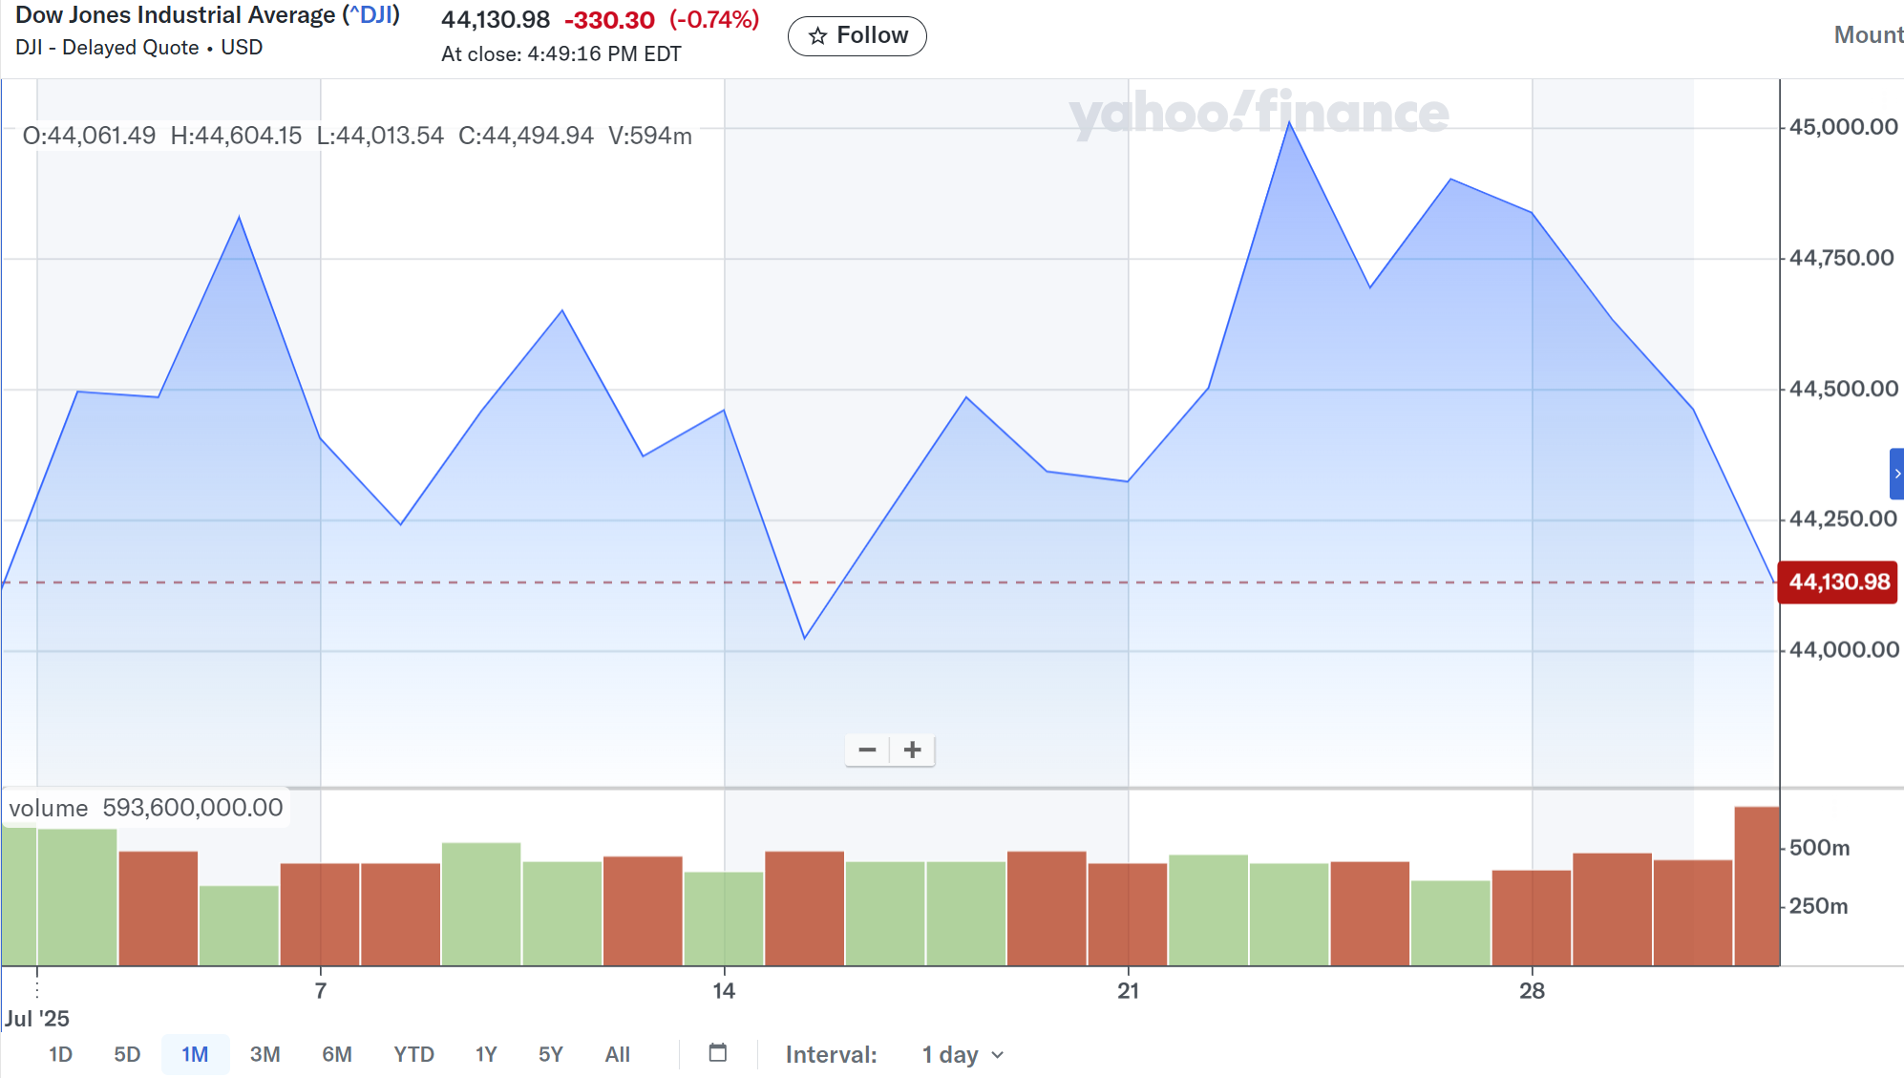
Task: Click the Interval: label
Action: click(831, 1055)
